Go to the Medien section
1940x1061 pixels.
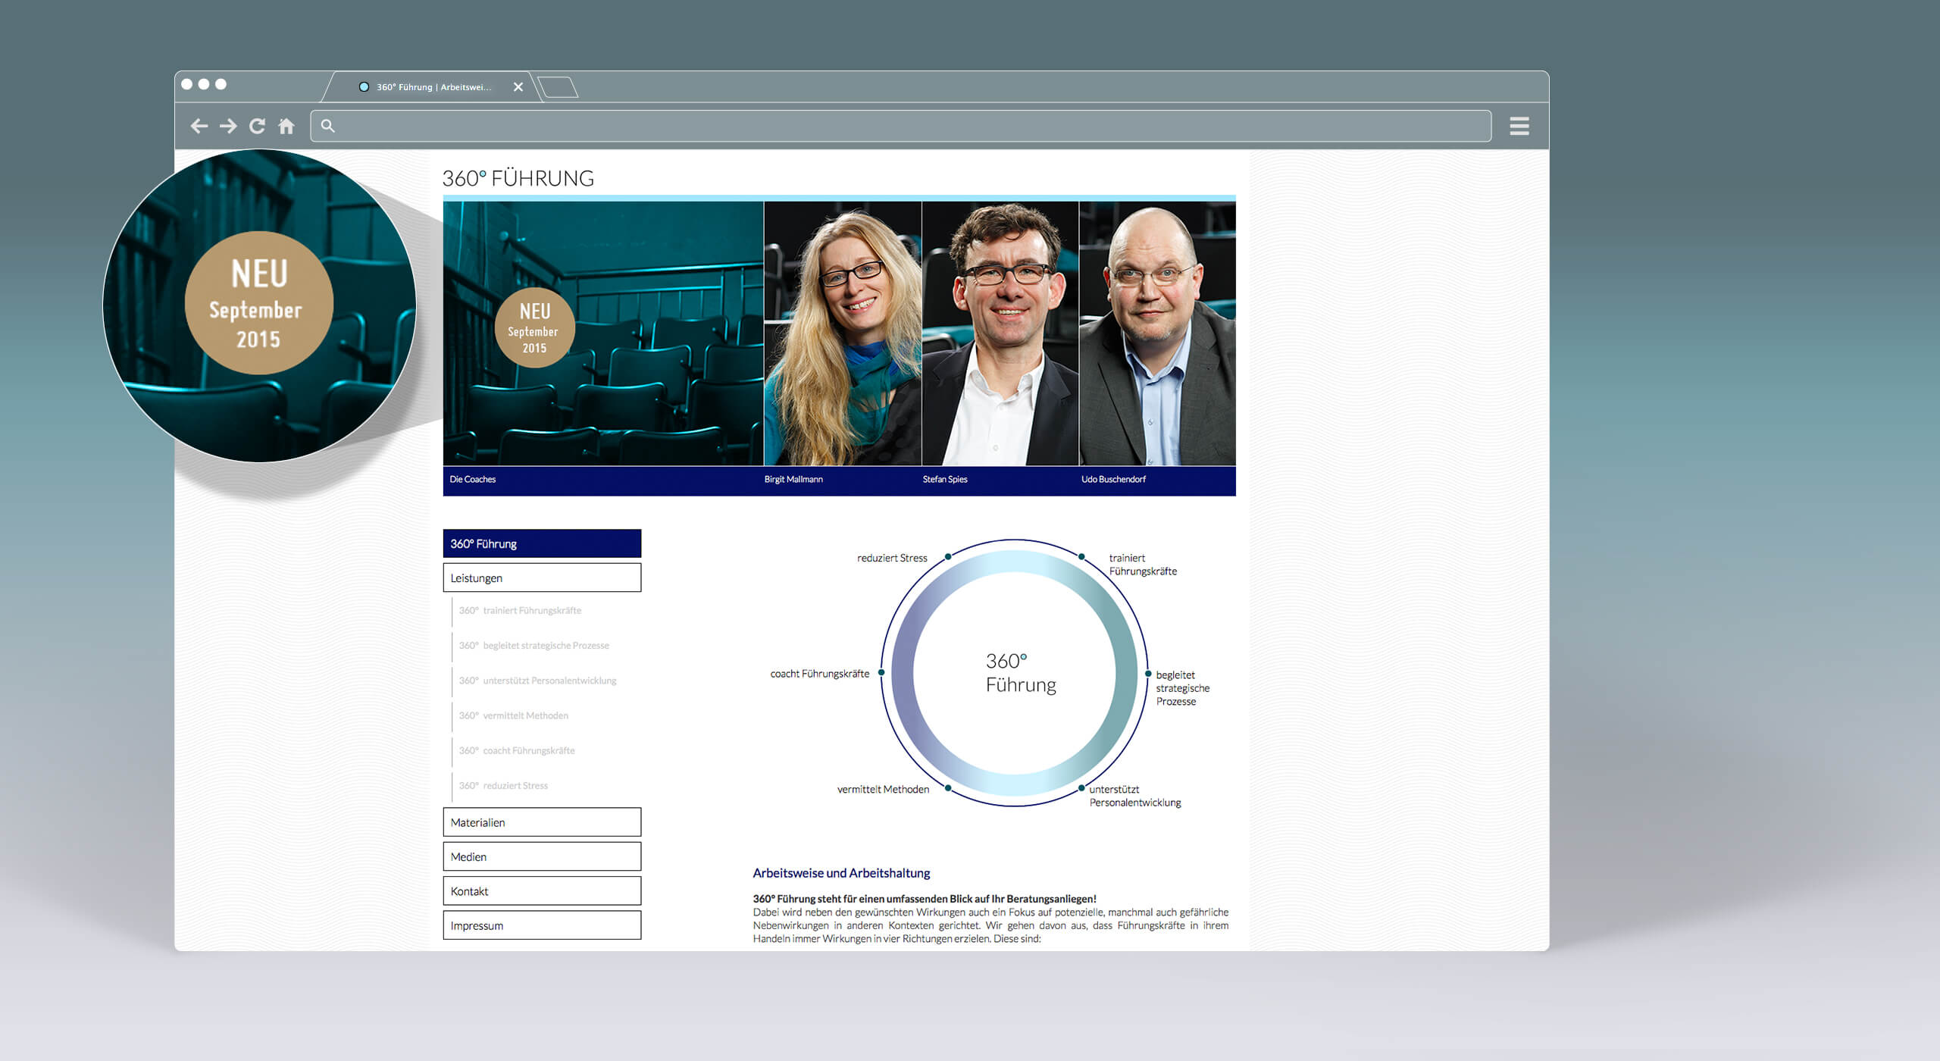[x=542, y=856]
